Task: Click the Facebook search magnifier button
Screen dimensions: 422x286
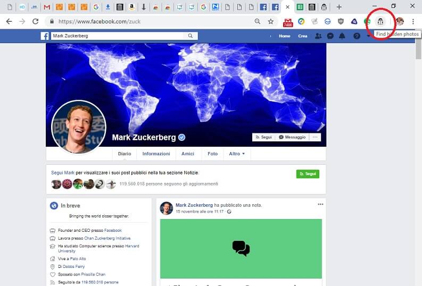Action: click(191, 36)
